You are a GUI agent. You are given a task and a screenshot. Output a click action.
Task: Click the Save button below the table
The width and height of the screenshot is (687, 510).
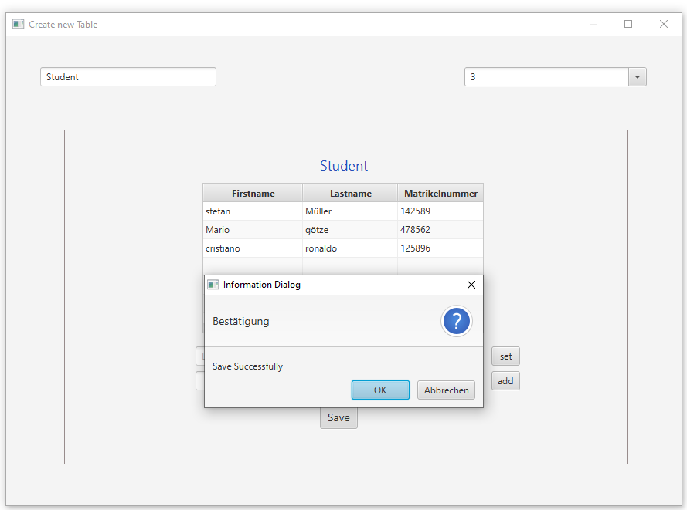[x=338, y=417]
